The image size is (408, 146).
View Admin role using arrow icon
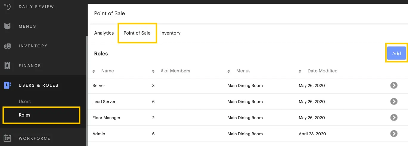tap(394, 134)
